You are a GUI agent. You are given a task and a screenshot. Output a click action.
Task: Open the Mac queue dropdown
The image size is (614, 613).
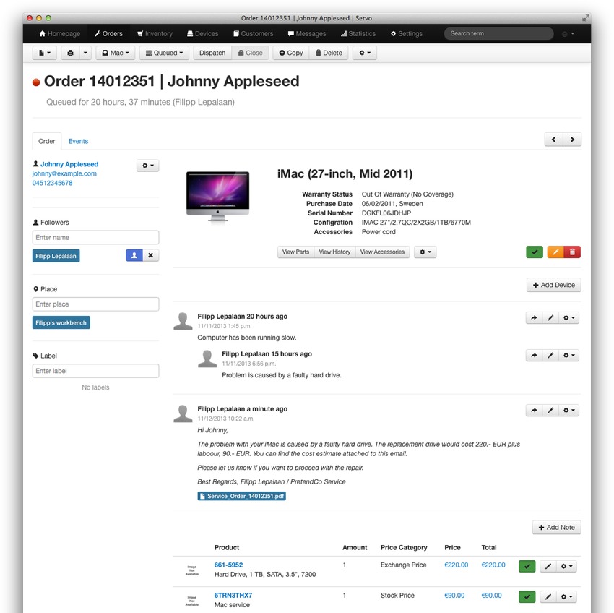tap(116, 53)
